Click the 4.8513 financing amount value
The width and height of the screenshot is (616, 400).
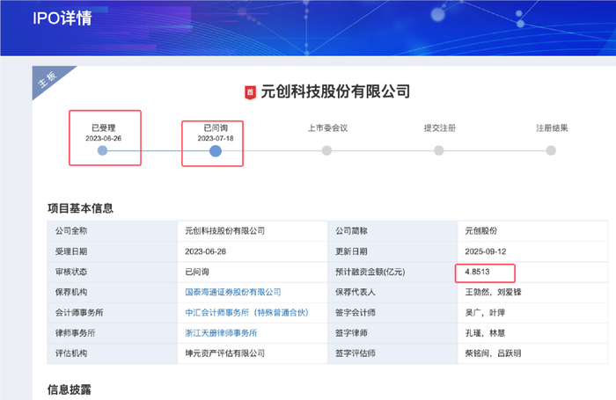(x=477, y=272)
